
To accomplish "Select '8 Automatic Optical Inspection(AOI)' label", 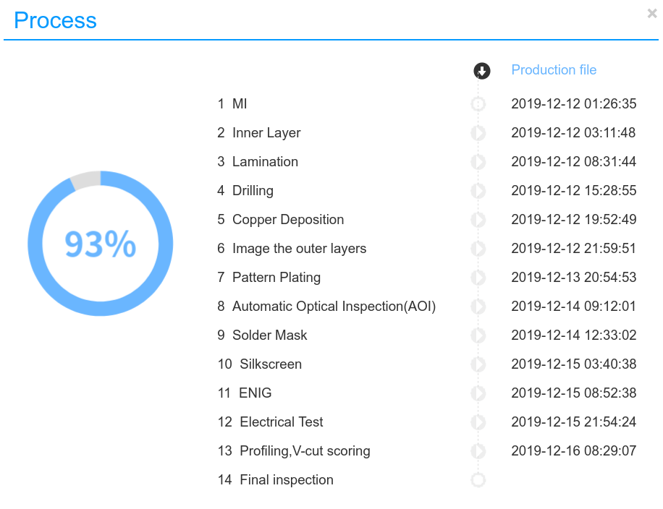I will point(326,307).
